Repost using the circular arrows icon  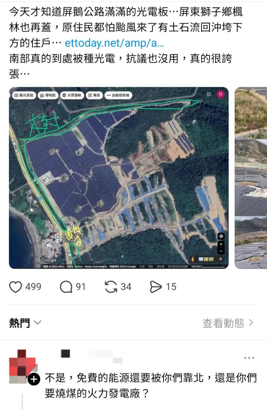pos(111,287)
